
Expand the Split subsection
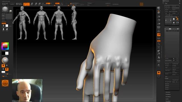click(166, 76)
